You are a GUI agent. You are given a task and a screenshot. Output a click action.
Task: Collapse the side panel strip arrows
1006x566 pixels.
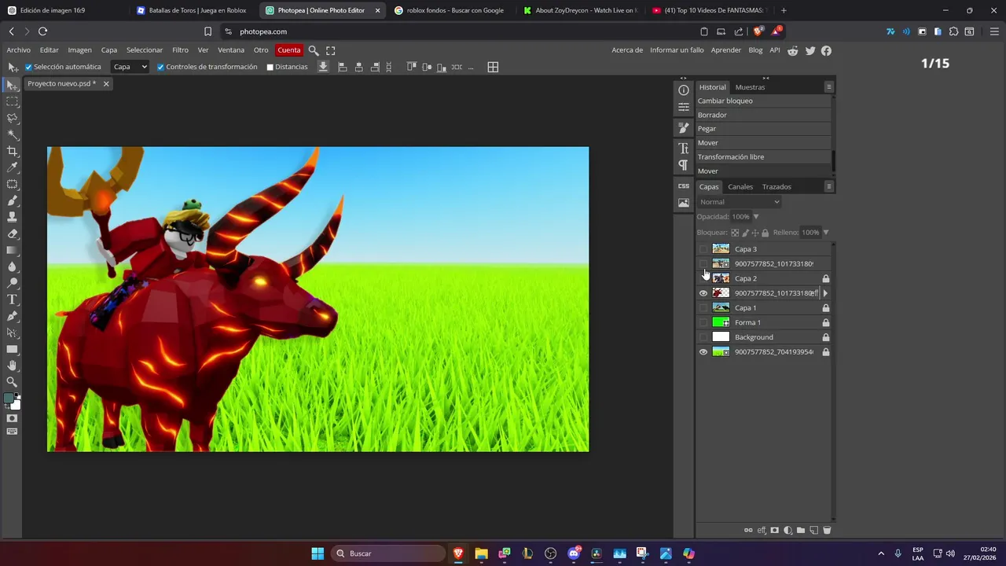coord(683,78)
